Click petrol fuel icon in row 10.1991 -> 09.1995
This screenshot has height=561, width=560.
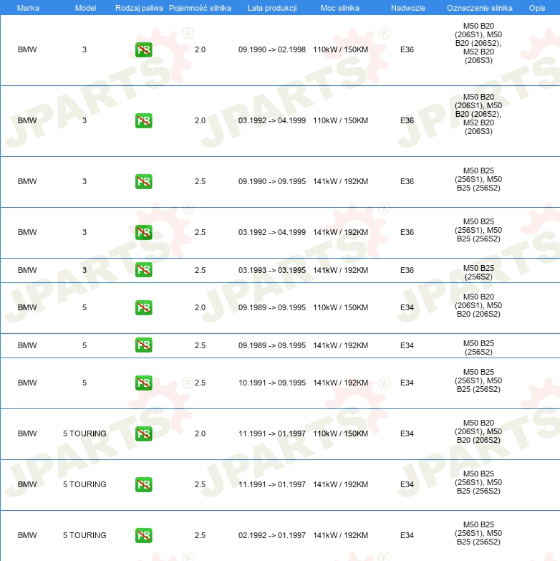tap(144, 383)
